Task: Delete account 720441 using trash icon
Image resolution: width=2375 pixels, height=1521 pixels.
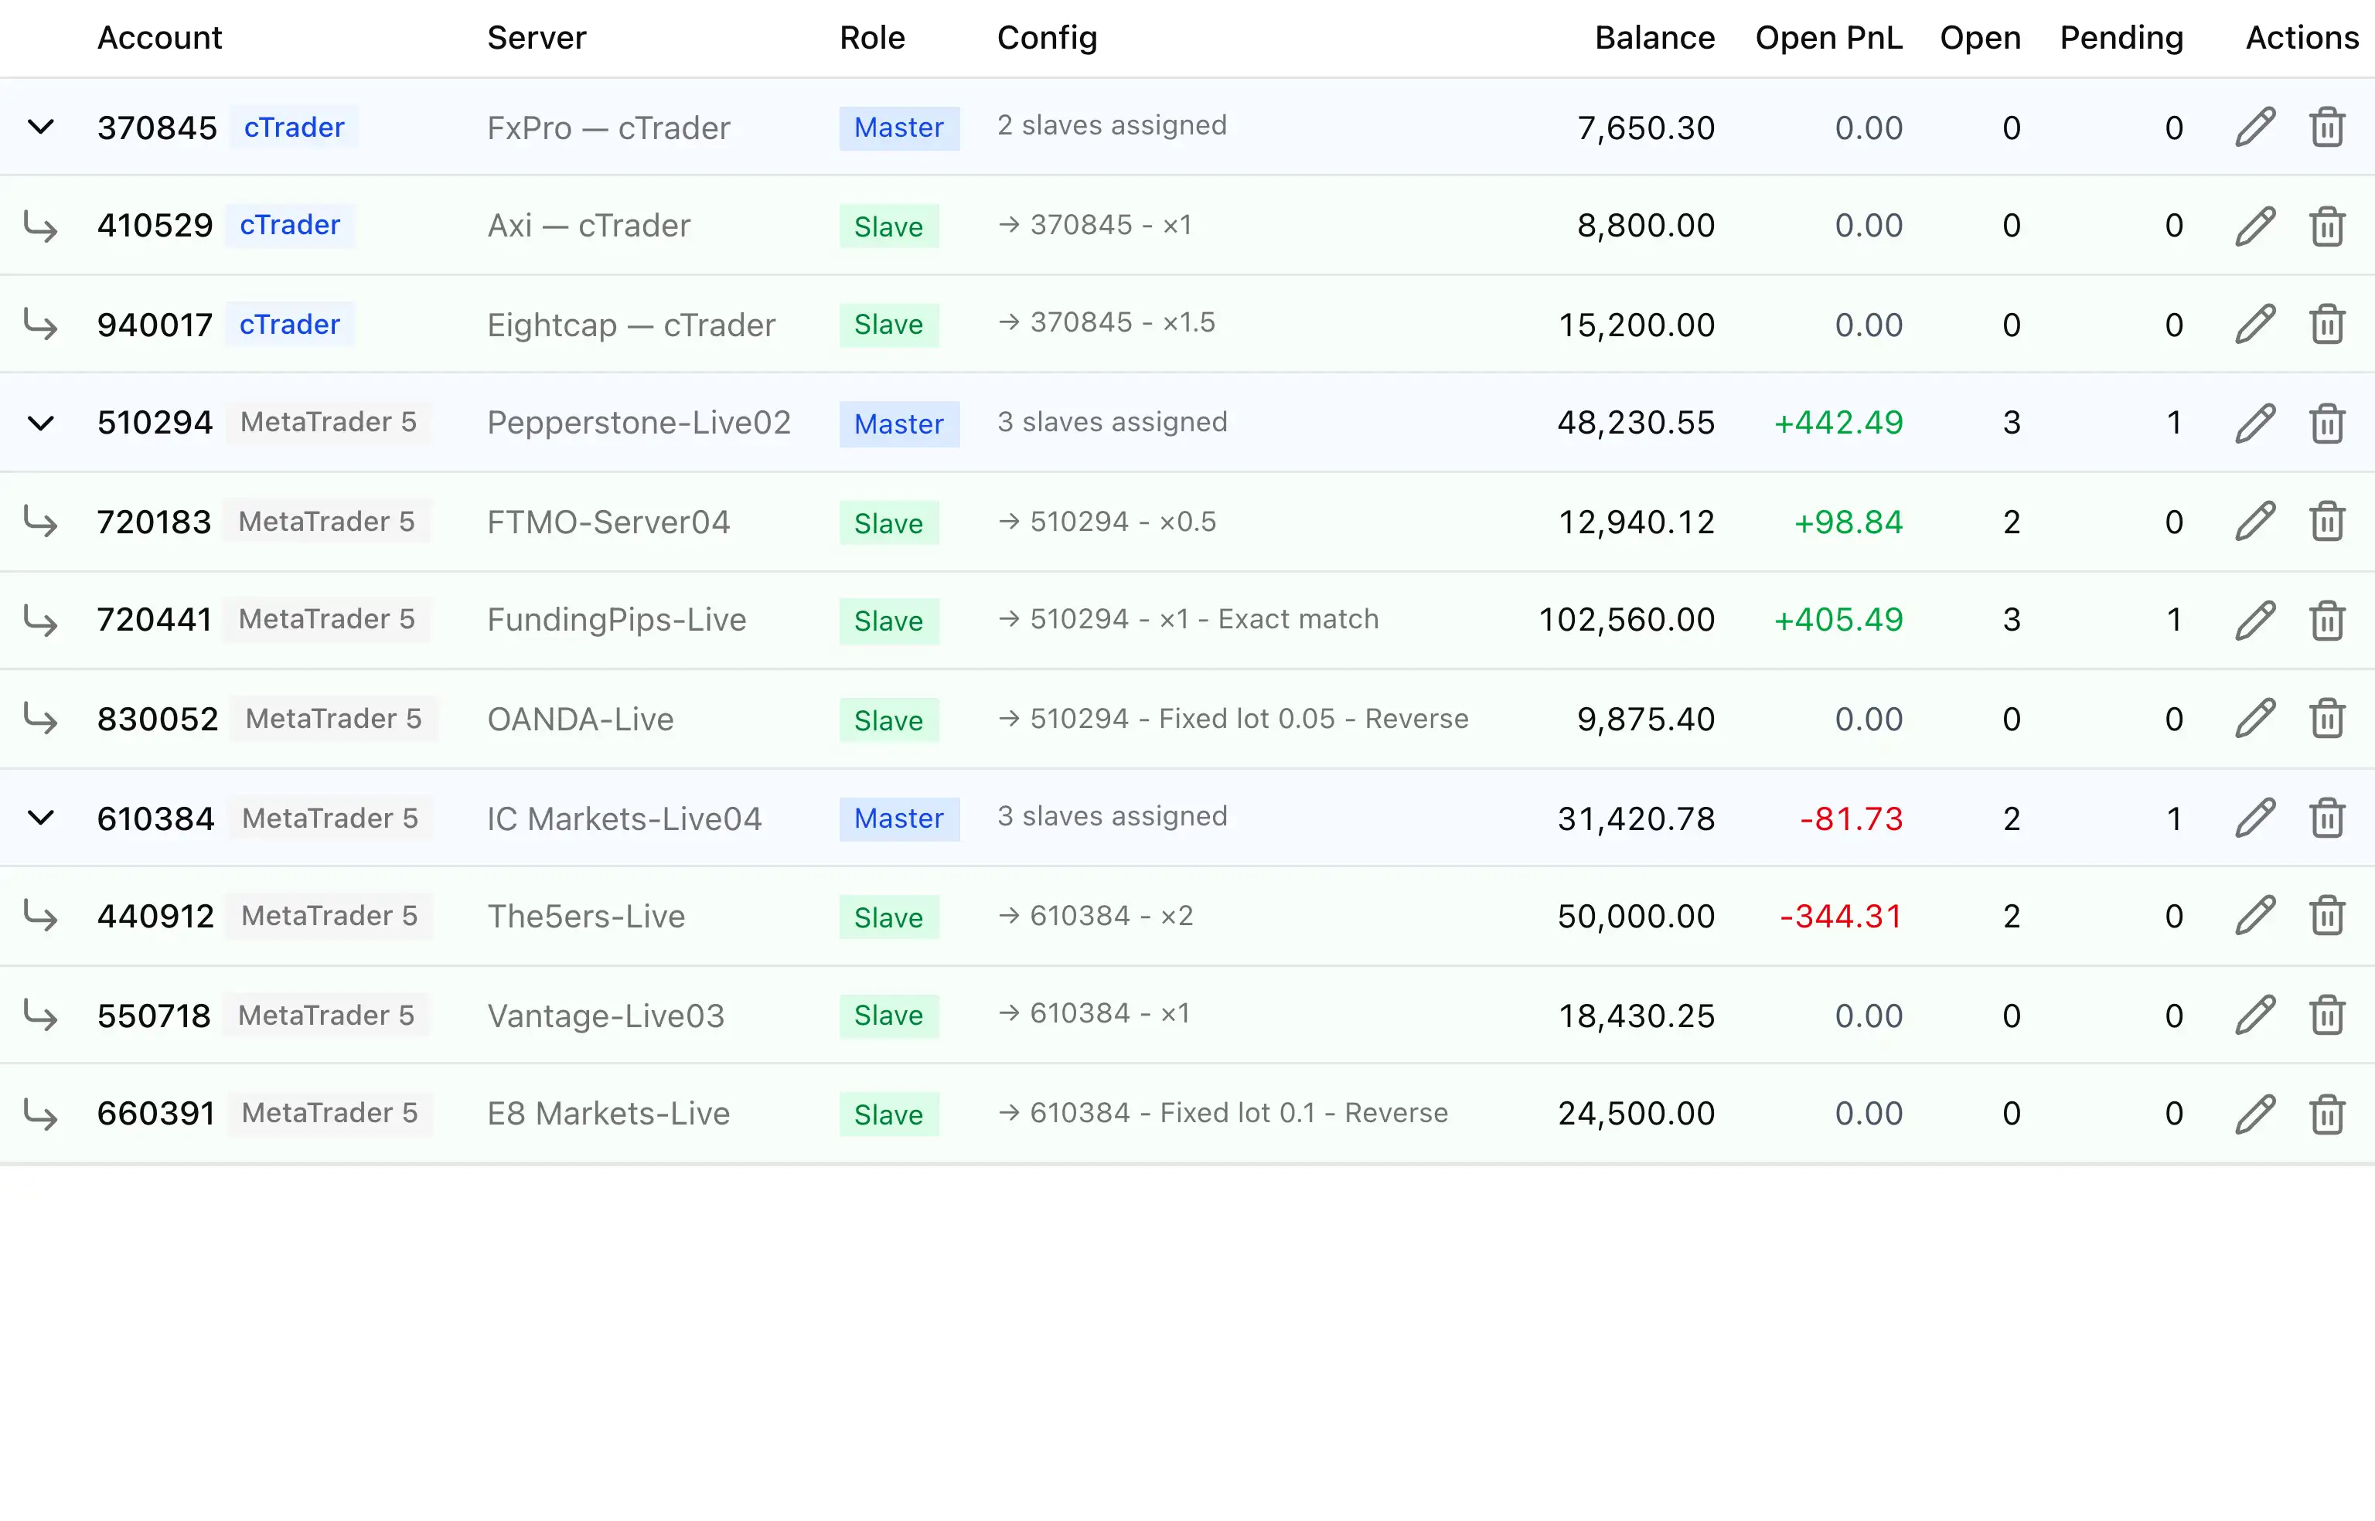Action: click(x=2328, y=621)
